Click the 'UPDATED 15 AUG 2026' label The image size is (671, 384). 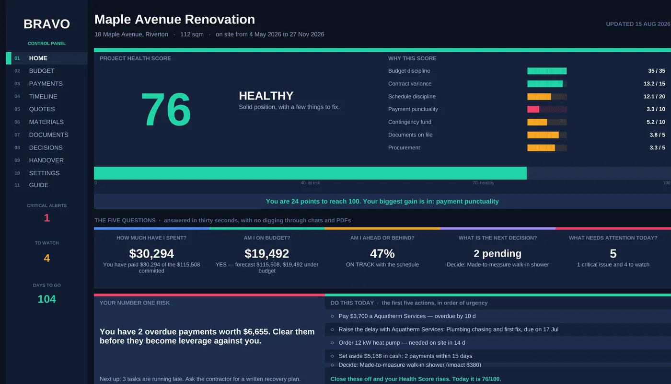[x=638, y=24]
